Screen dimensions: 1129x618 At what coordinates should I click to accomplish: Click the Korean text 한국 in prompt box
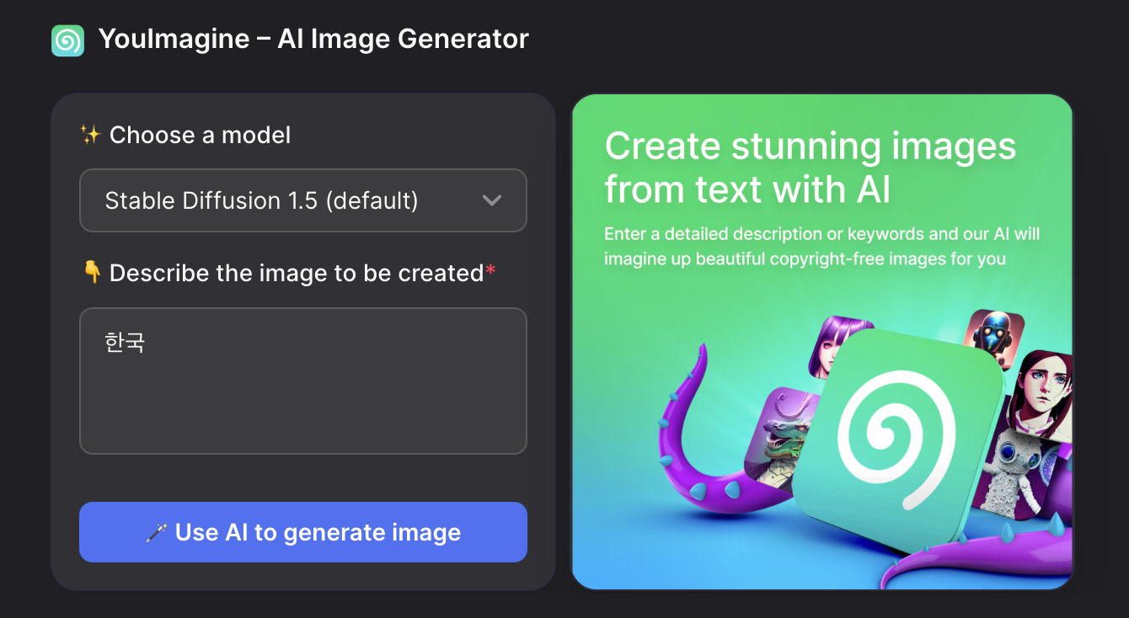[x=125, y=342]
